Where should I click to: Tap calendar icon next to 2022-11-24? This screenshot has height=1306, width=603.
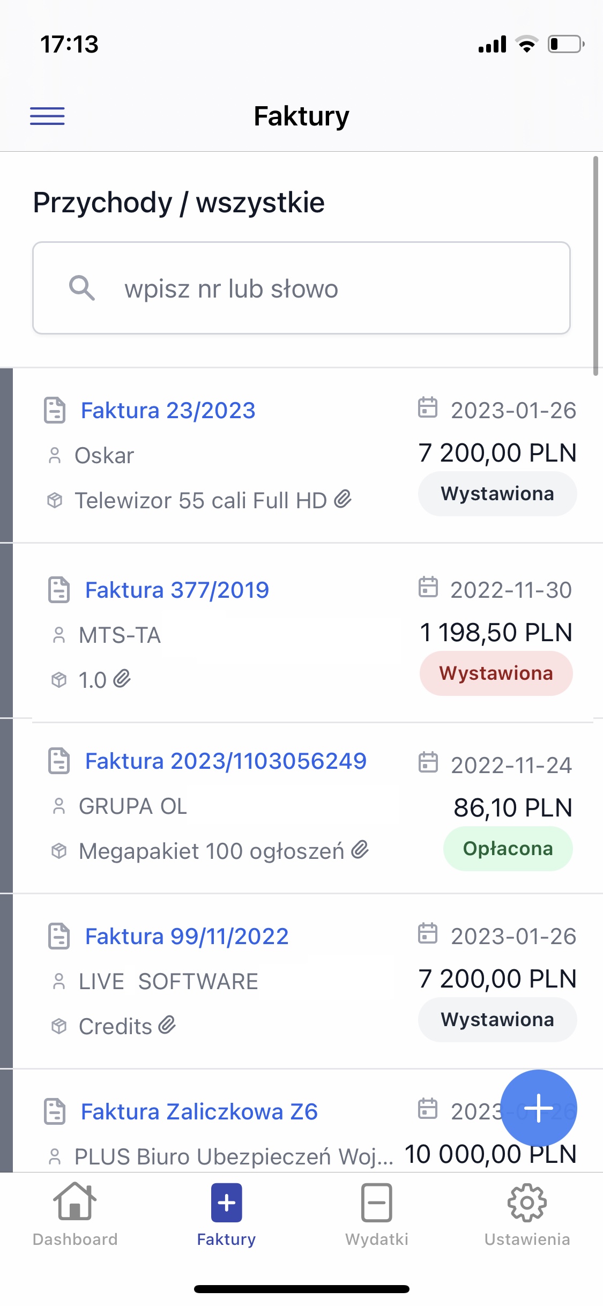(428, 762)
